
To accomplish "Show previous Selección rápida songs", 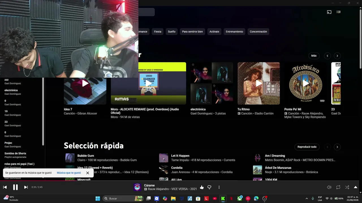I will [x=327, y=147].
